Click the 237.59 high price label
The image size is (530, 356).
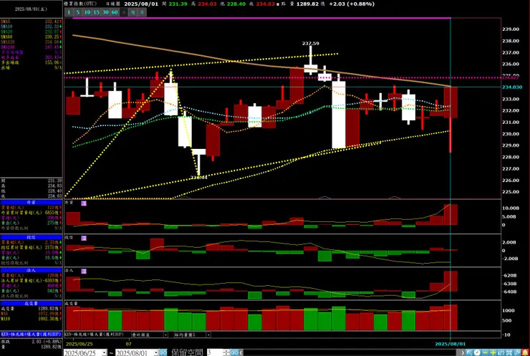click(x=310, y=43)
